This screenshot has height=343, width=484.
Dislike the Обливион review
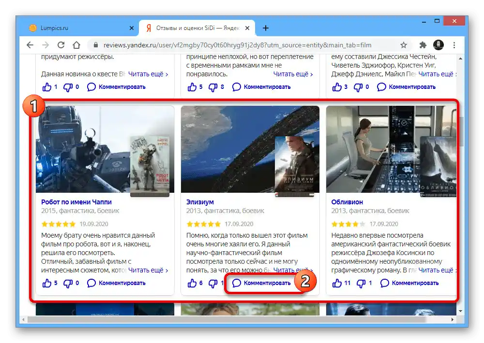tap(361, 284)
